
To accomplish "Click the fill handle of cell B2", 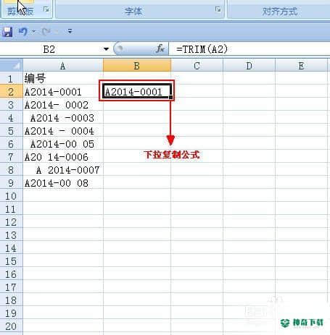I will [x=170, y=97].
